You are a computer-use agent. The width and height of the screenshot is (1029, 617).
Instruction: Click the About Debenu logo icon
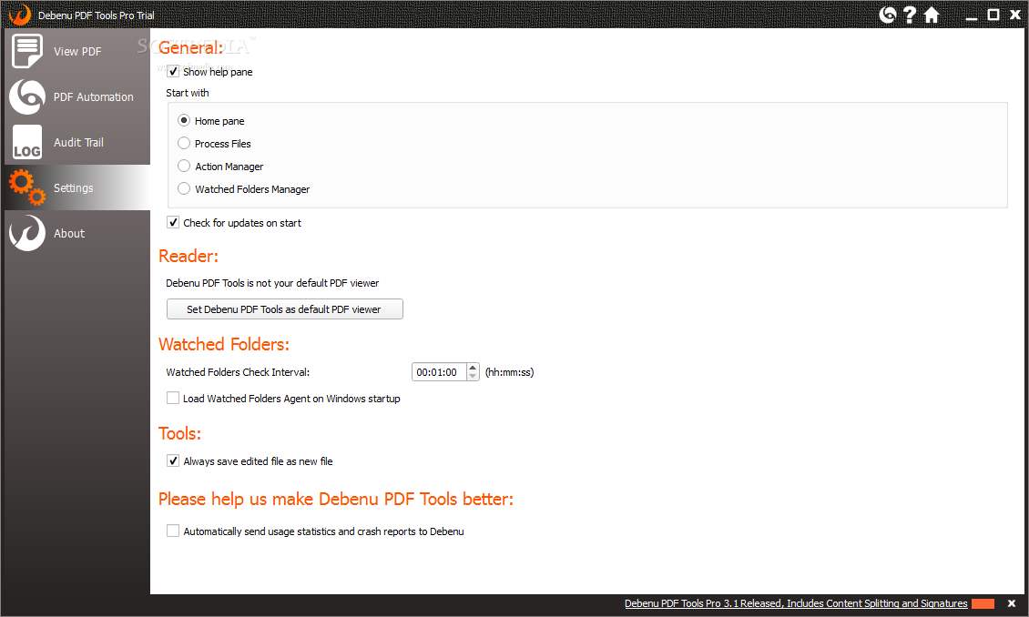27,234
